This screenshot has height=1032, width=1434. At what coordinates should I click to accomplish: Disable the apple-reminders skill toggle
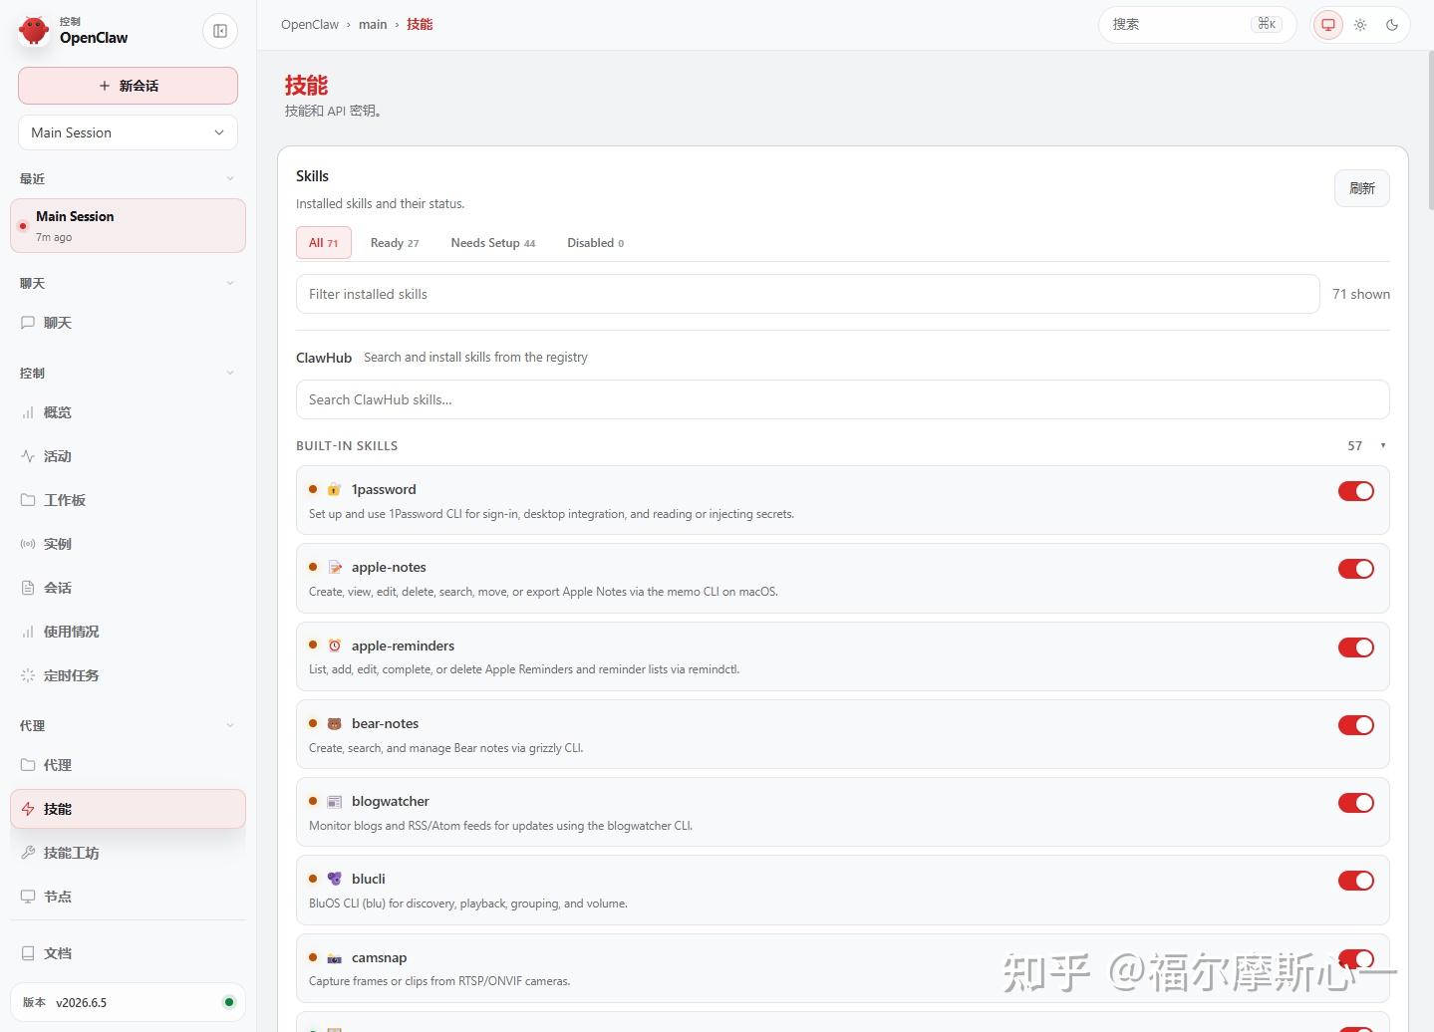(x=1356, y=647)
